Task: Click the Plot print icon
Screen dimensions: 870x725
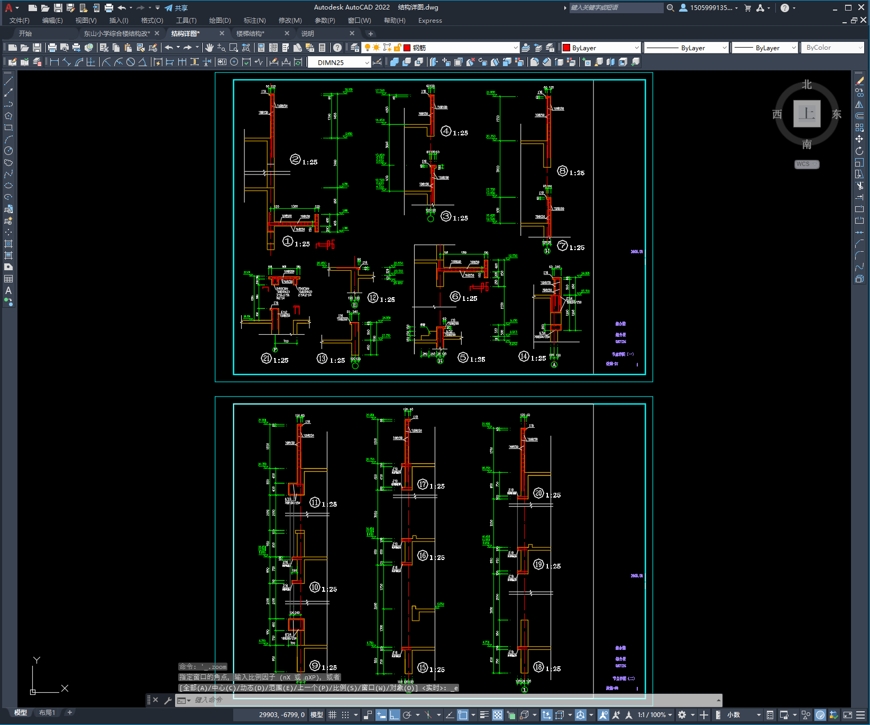Action: coord(52,48)
